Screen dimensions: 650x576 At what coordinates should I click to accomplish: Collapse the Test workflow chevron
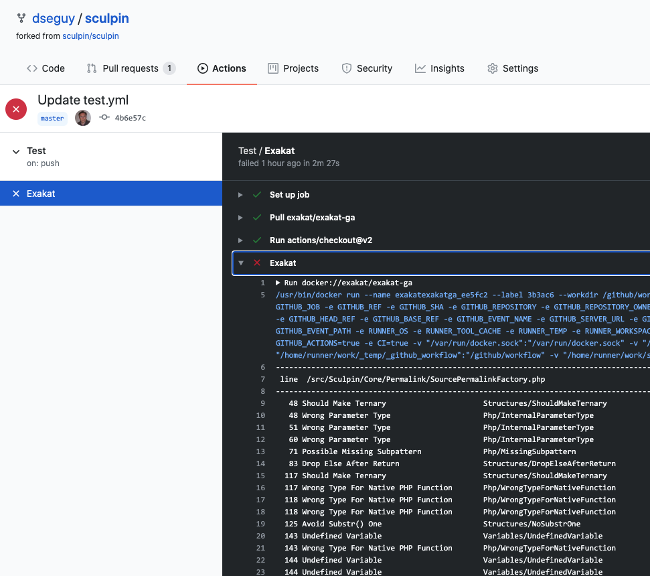(16, 152)
